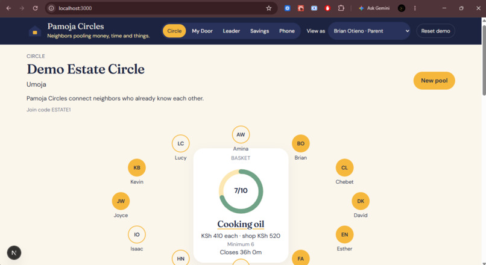This screenshot has height=265, width=486.
Task: Open the Cooking oil pool title
Action: click(241, 224)
